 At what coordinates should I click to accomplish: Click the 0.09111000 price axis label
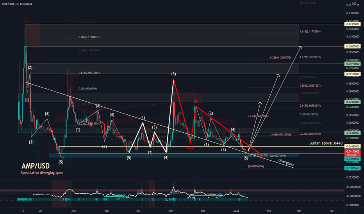(x=353, y=74)
